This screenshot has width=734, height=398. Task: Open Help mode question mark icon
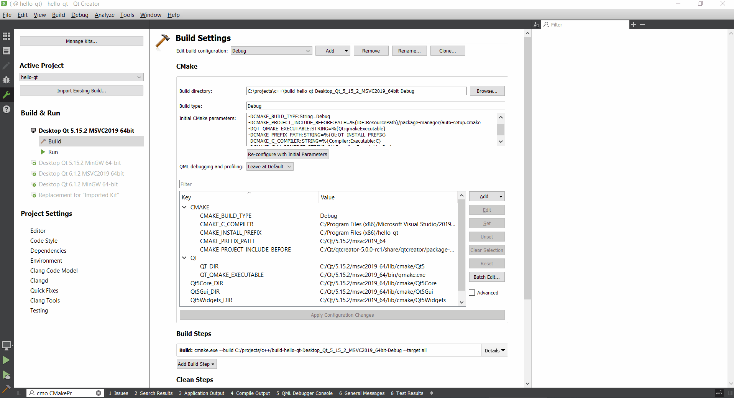tap(7, 109)
